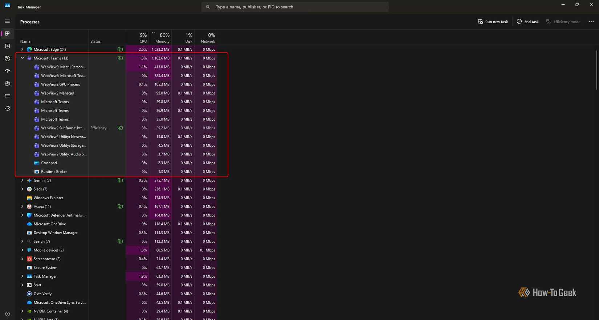This screenshot has height=320, width=599.
Task: Expand the Asana process group
Action: (x=22, y=207)
